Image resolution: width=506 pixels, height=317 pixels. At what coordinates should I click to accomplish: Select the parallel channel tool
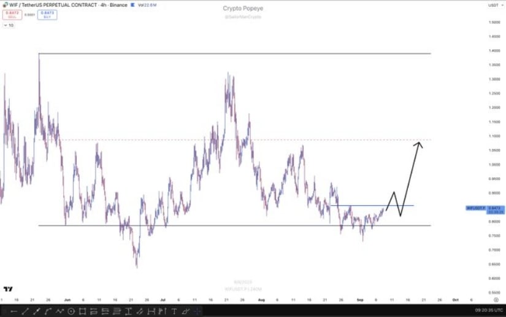[x=140, y=311]
